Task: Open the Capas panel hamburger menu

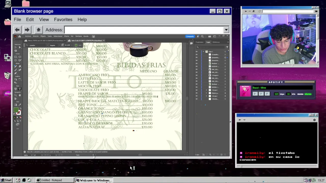Action: coord(228,42)
